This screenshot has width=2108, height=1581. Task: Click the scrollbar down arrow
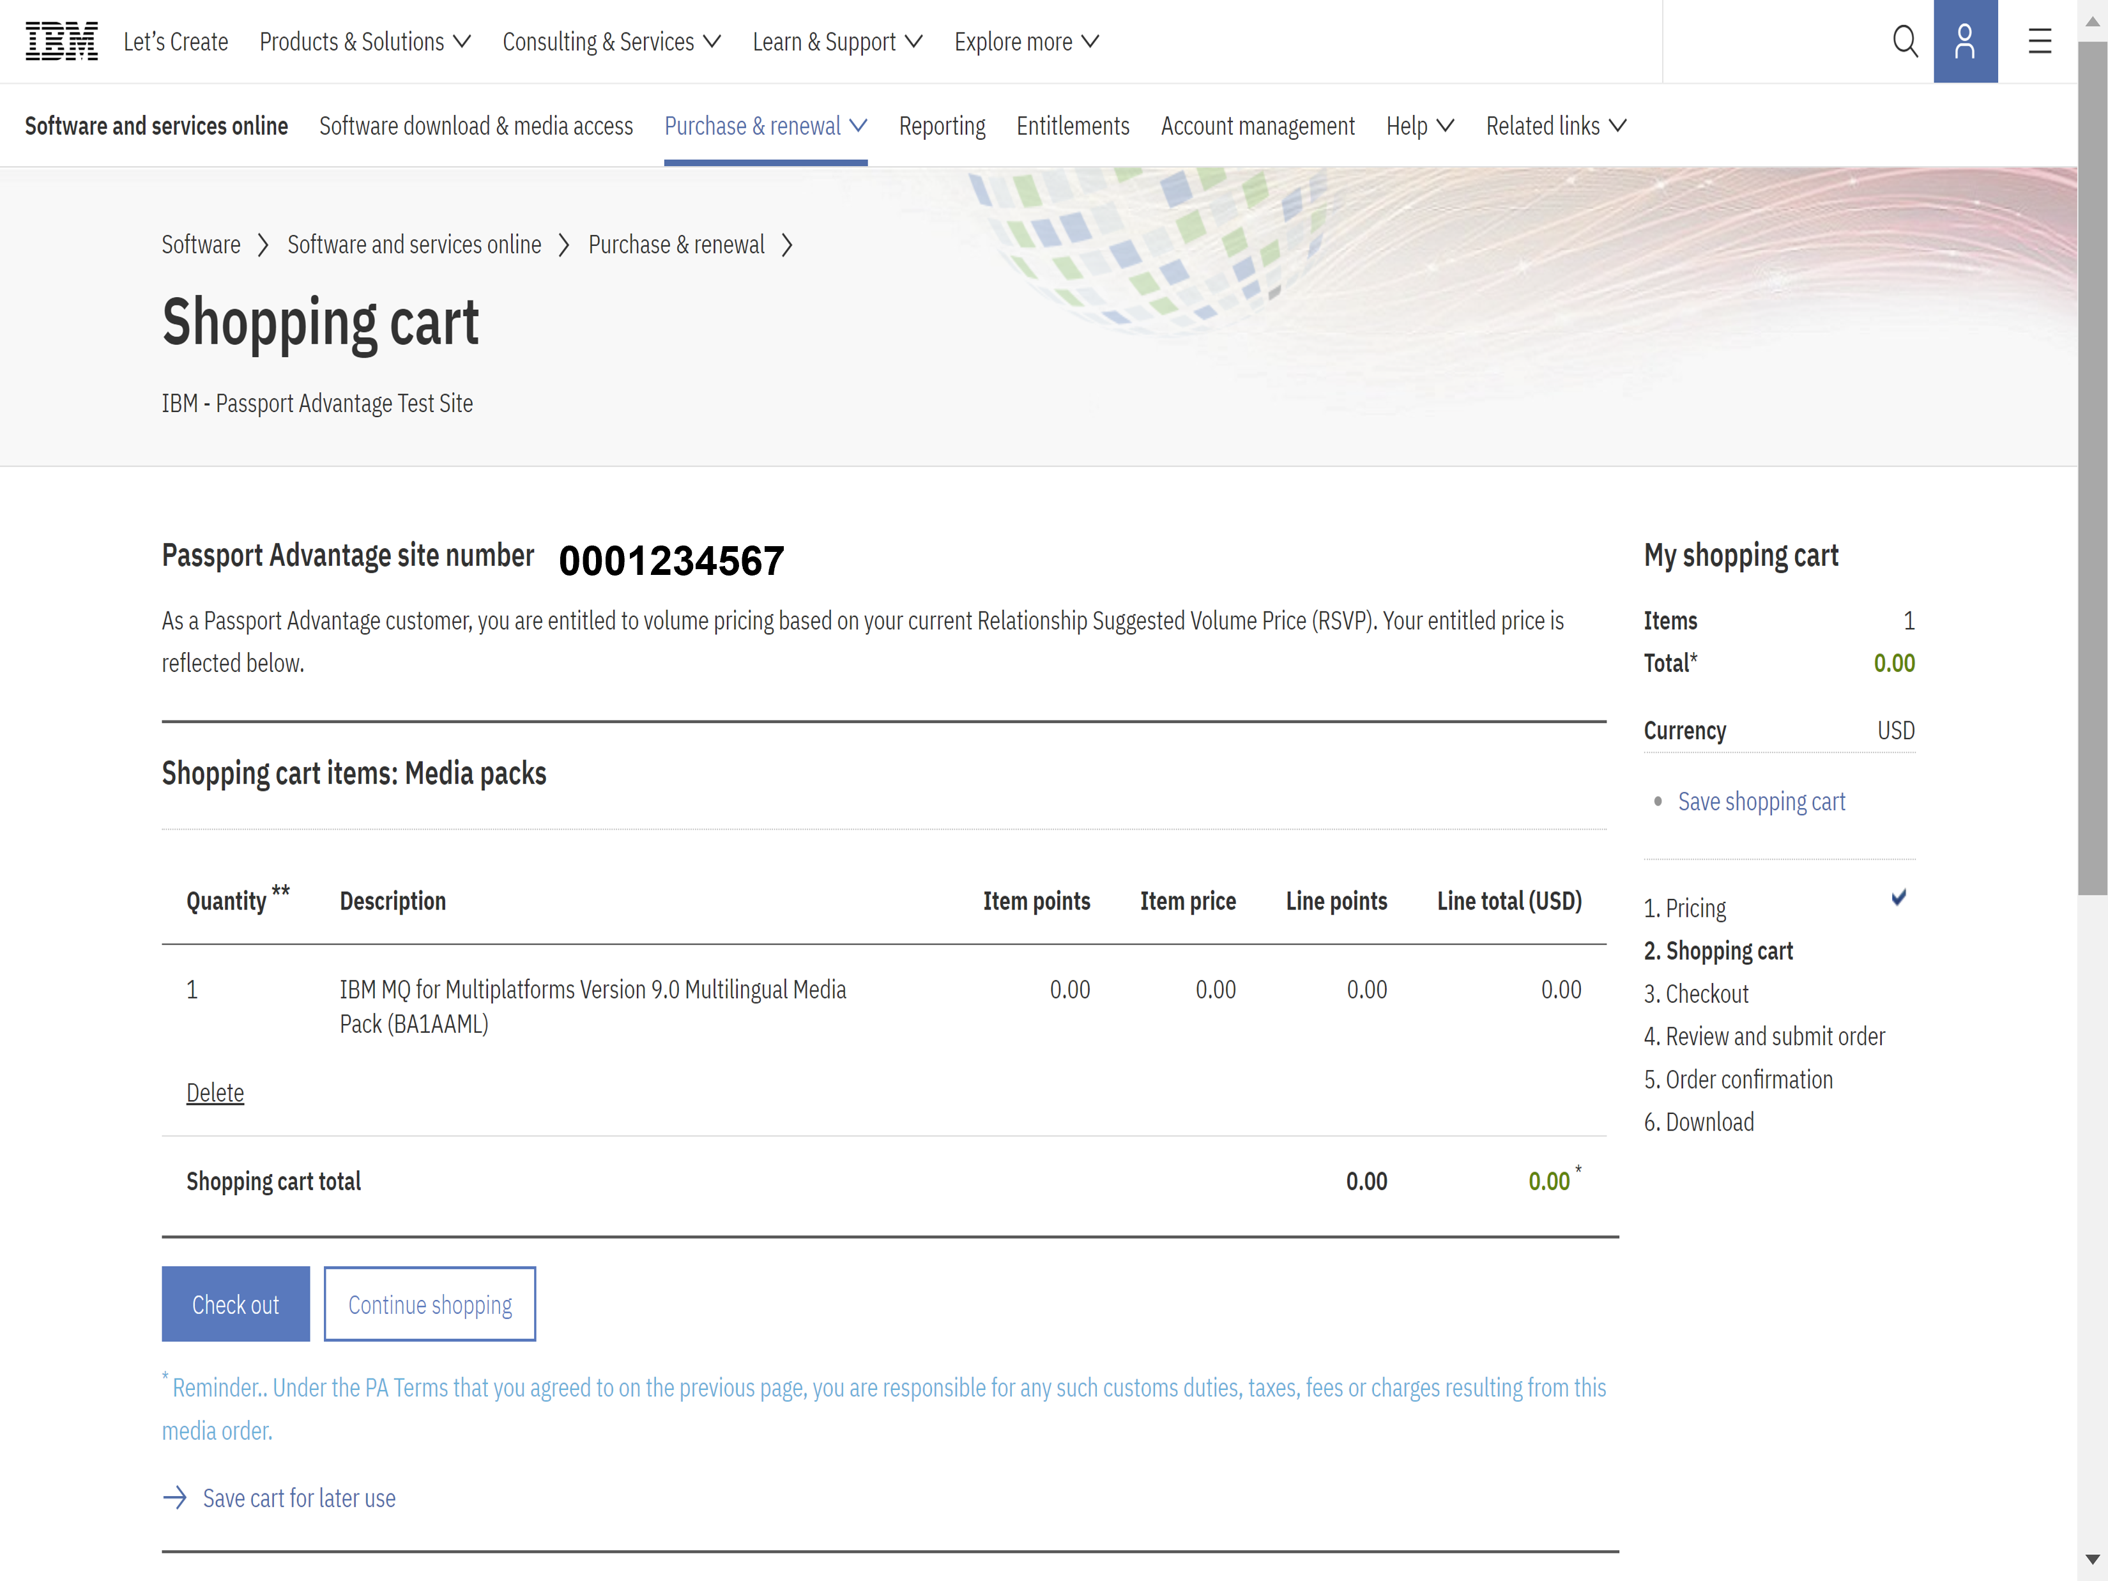[x=2093, y=1560]
